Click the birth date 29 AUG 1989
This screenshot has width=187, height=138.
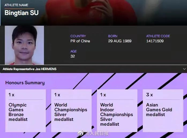coord(120,41)
